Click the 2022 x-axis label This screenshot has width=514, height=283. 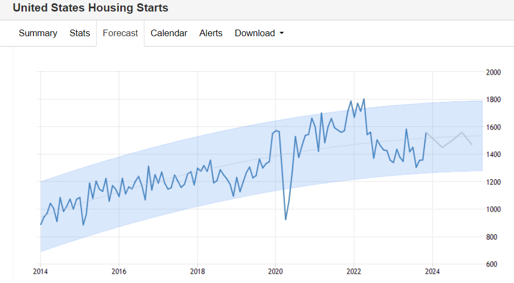click(x=353, y=271)
